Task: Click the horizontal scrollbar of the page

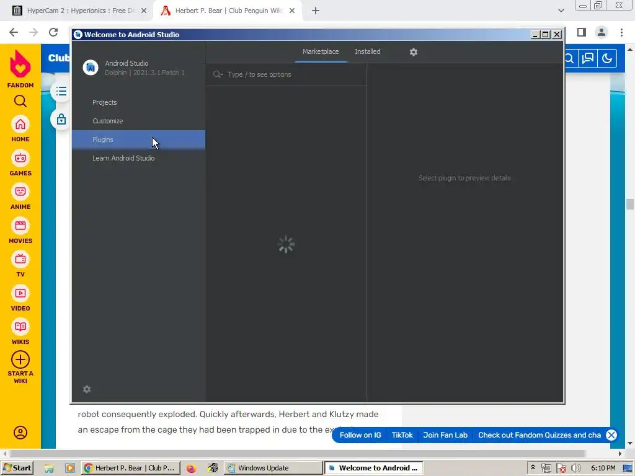Action: point(297,453)
